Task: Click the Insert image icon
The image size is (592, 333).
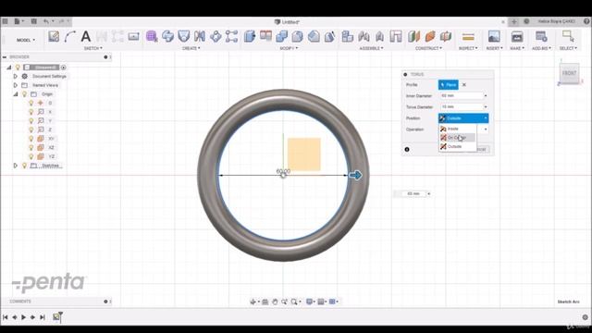Action: (494, 36)
